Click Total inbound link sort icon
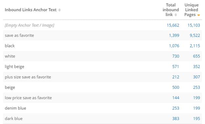 pyautogui.click(x=176, y=15)
